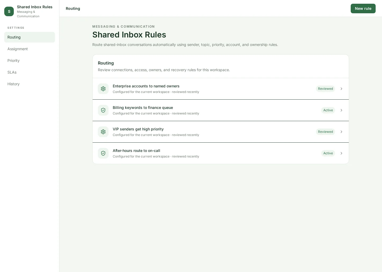The image size is (382, 272).
Task: Expand the Enterprise accounts rule chevron
Action: click(x=341, y=89)
